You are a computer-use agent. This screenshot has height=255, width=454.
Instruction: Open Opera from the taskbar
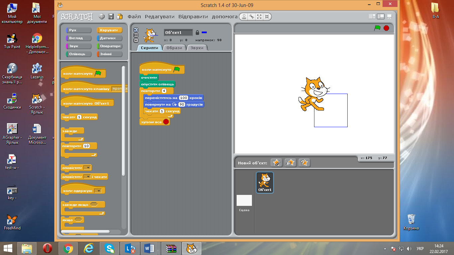click(48, 248)
